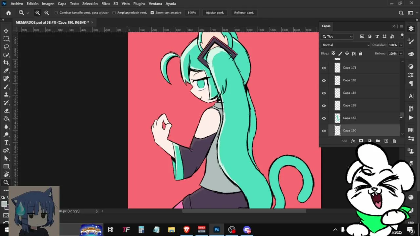This screenshot has height=236, width=420.
Task: Open the Capas panel options menu
Action: [x=401, y=26]
